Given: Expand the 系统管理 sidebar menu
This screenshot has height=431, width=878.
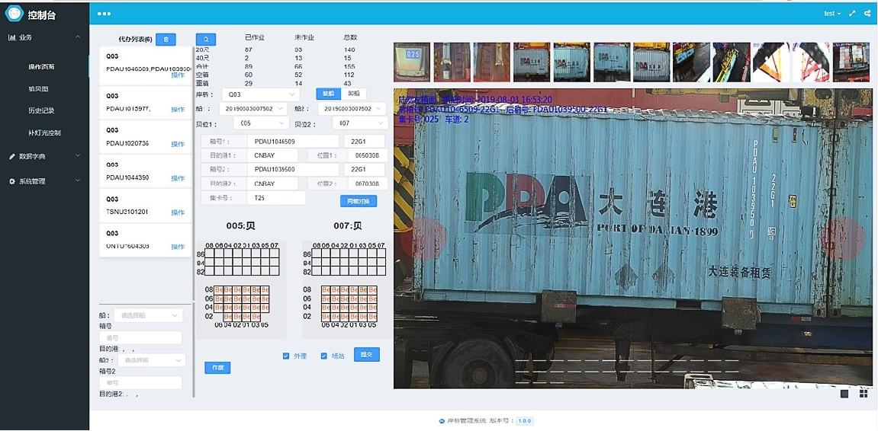Looking at the screenshot, I should tap(45, 181).
